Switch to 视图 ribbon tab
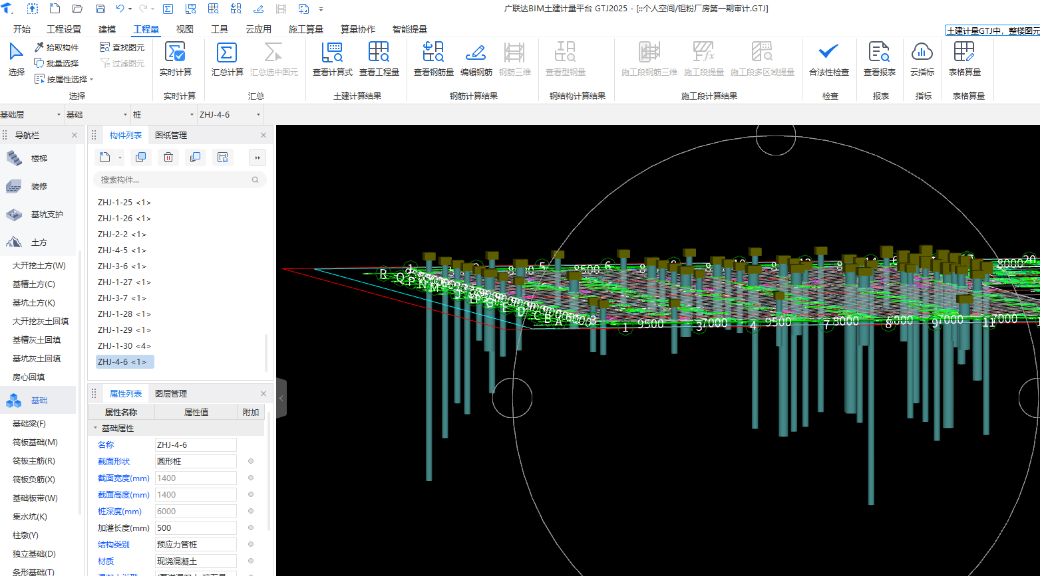The width and height of the screenshot is (1040, 576). point(185,29)
